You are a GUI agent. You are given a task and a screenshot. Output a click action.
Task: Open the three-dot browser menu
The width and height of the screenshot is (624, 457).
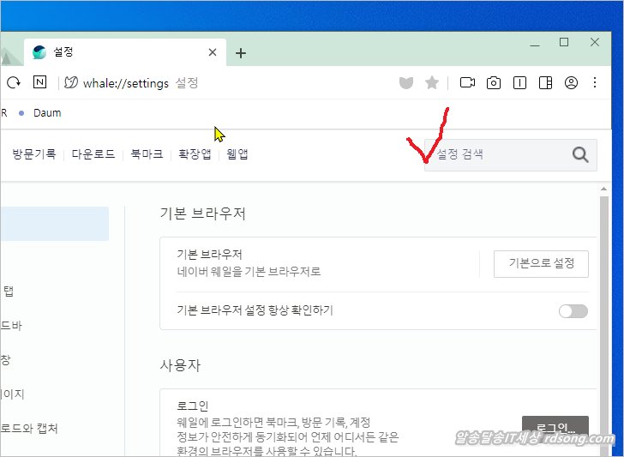tap(596, 83)
